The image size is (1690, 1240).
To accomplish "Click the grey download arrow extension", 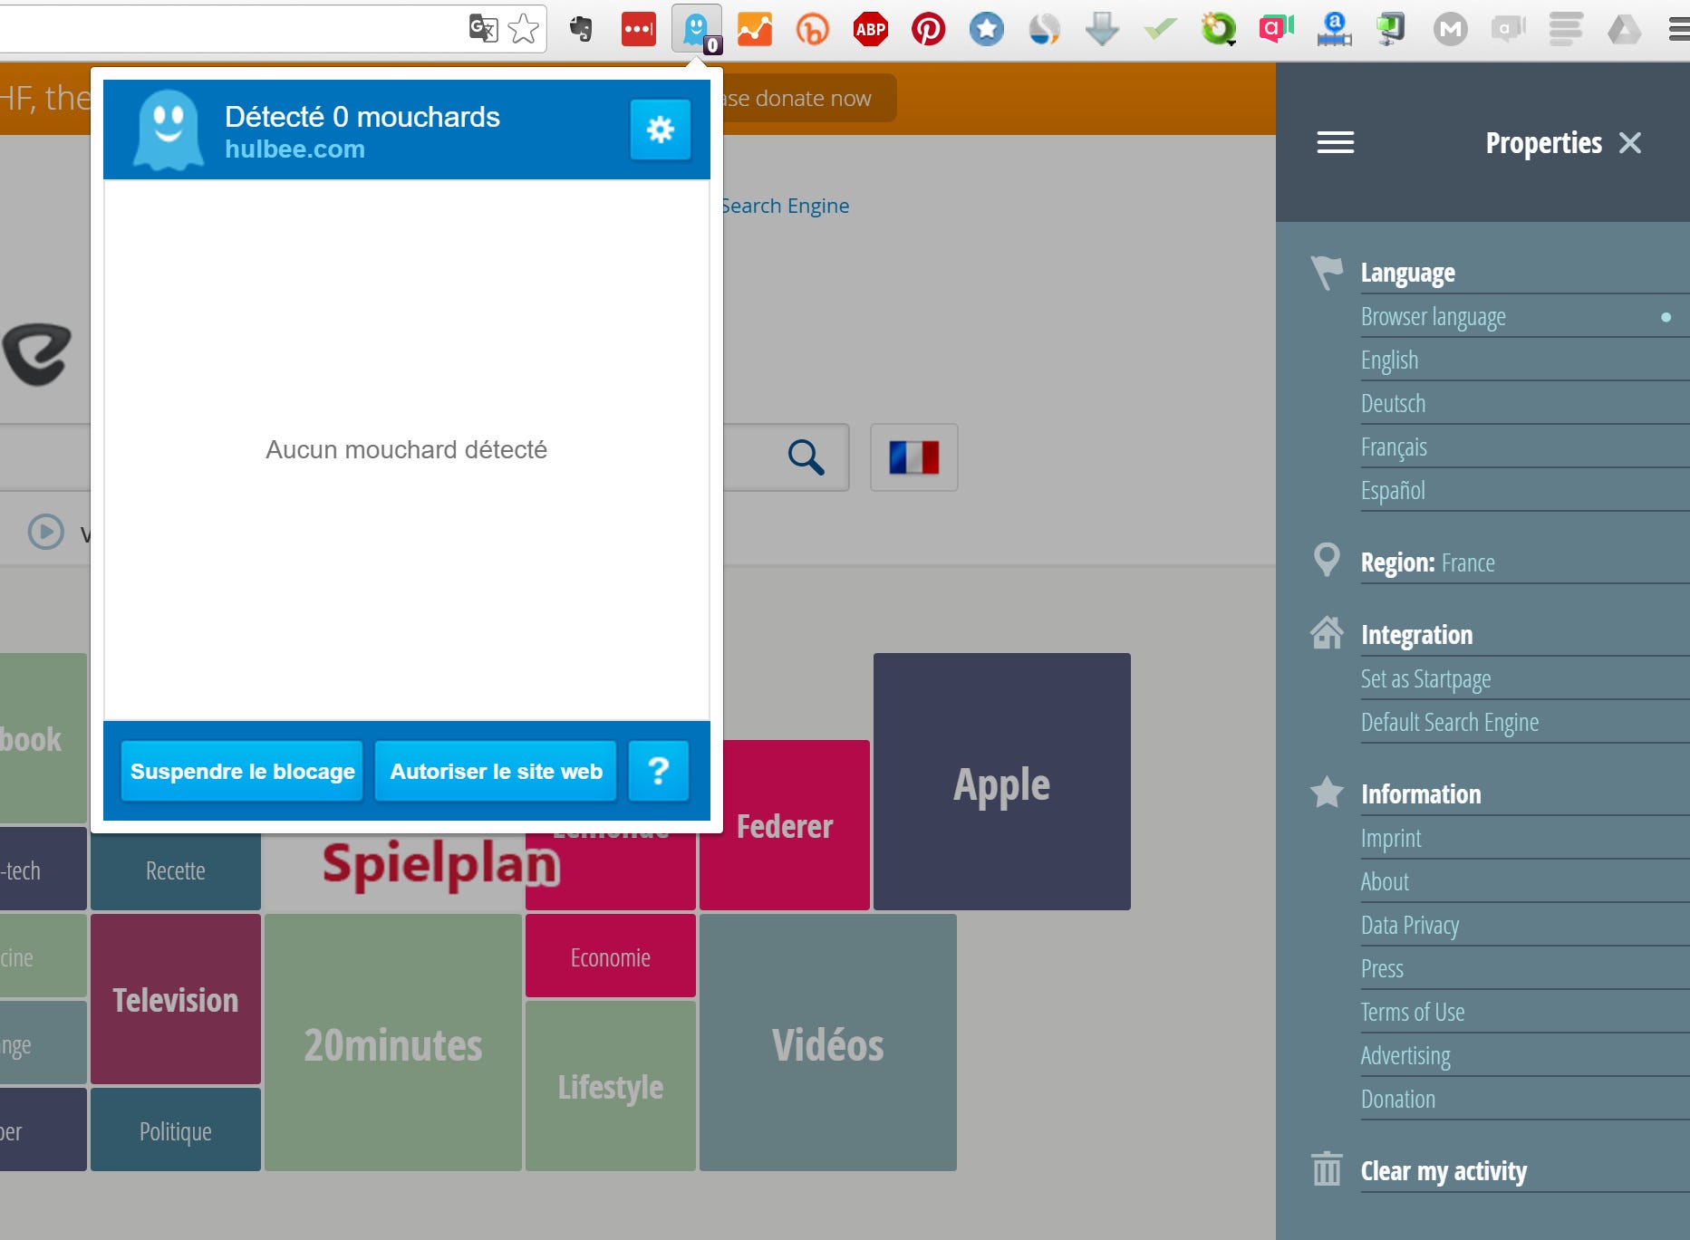I will coord(1103,29).
